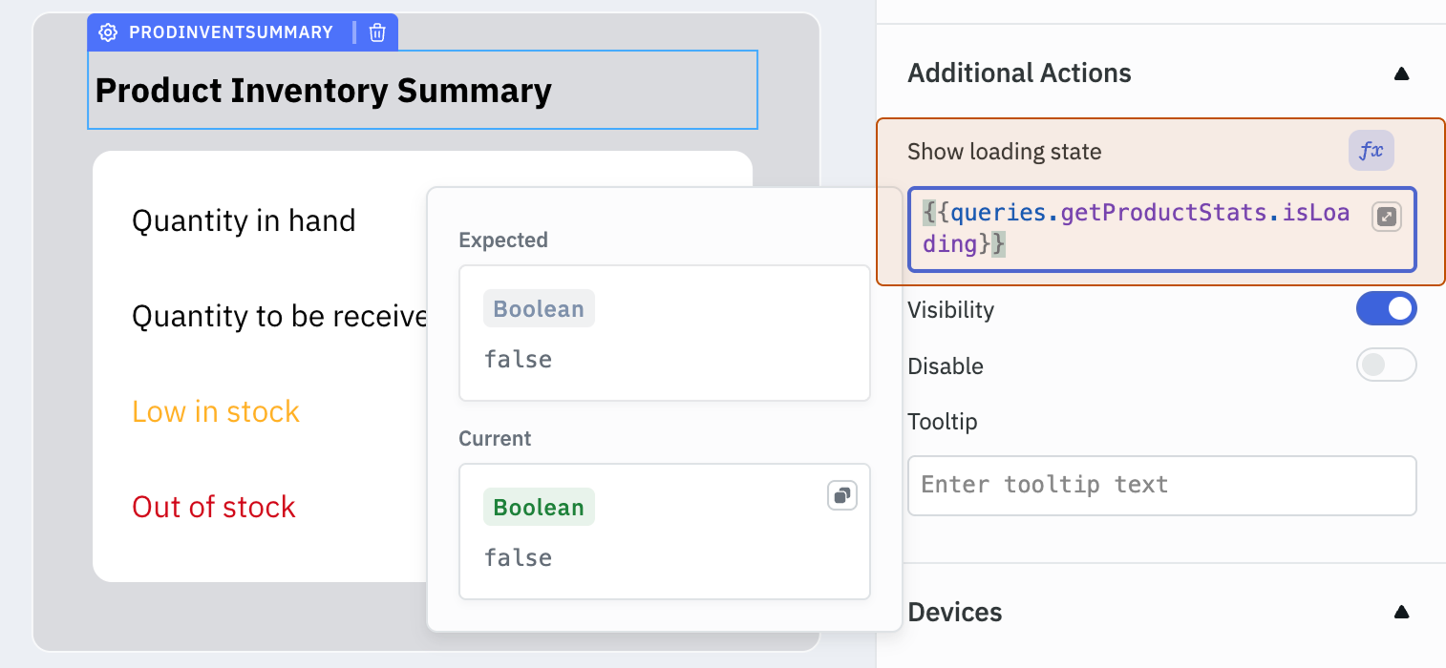Click the green Boolean badge under Current

pyautogui.click(x=539, y=508)
